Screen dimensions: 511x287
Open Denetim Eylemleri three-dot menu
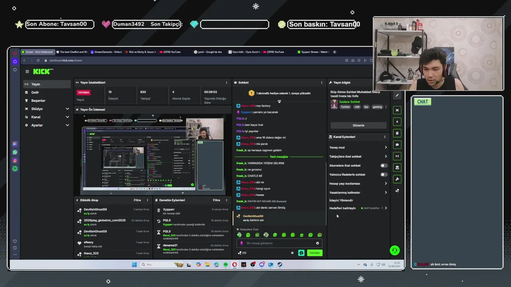(226, 200)
